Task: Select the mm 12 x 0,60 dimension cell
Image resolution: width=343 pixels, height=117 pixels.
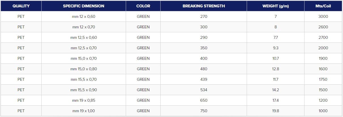Action: click(84, 16)
